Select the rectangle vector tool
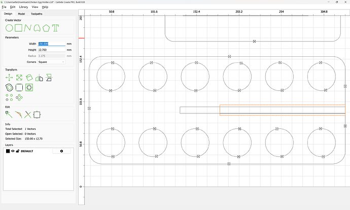The image size is (350, 210). (x=18, y=27)
